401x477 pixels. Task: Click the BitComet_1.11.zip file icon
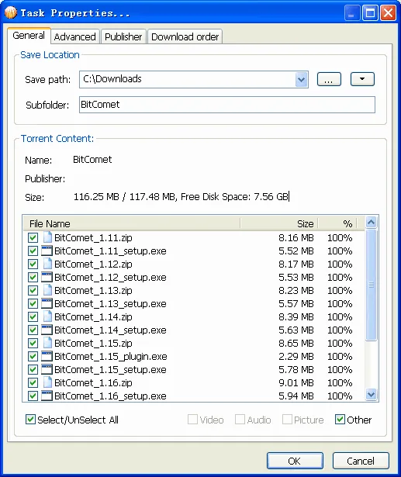click(47, 237)
